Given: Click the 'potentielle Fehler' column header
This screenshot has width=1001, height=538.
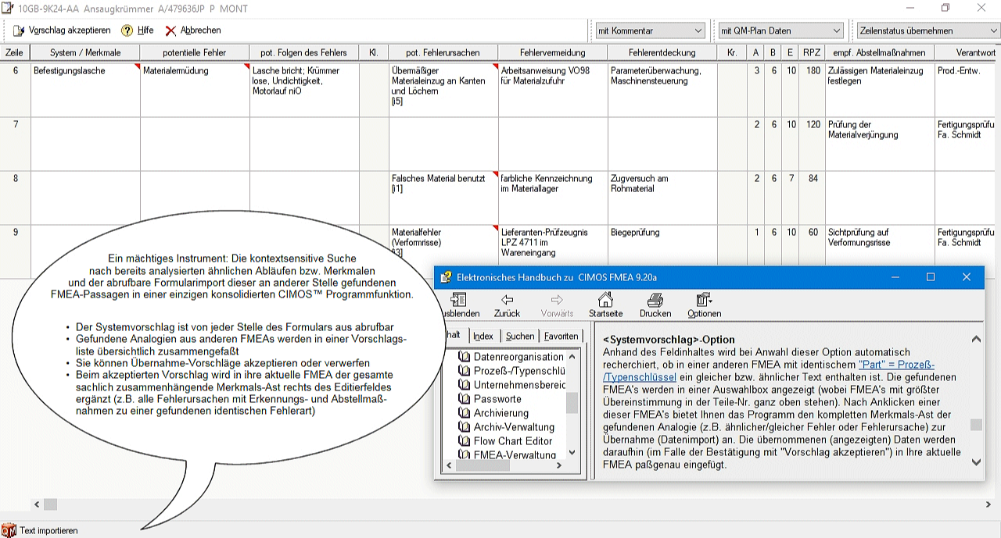Looking at the screenshot, I should point(195,52).
